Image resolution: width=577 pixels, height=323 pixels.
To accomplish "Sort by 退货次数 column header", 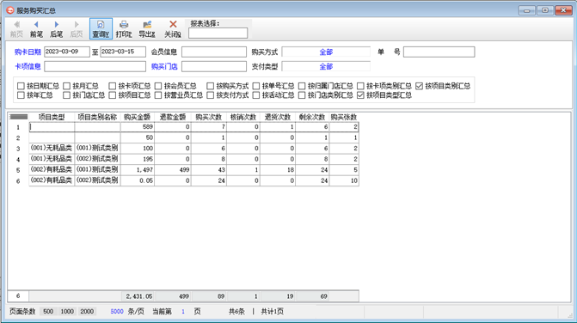I will pos(278,117).
